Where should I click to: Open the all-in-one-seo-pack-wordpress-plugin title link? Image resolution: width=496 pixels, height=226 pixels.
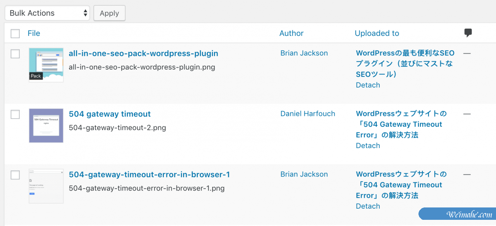[x=143, y=53]
